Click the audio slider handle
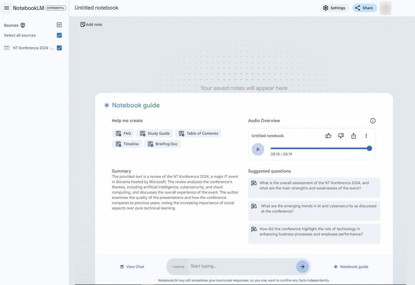Screen dimensions: 415x285 coord(369,148)
